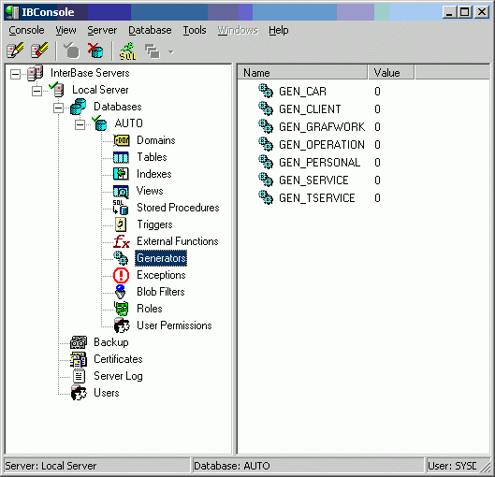495x477 pixels.
Task: Open the windows list dropdown arrow
Action: click(x=171, y=51)
